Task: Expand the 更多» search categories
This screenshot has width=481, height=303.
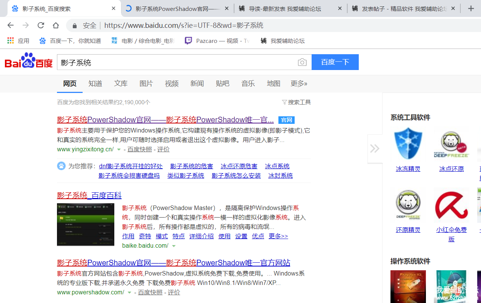Action: [x=299, y=84]
